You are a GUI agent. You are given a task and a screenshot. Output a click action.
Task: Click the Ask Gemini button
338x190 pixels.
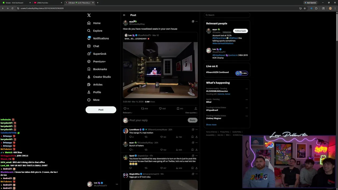pos(310,3)
